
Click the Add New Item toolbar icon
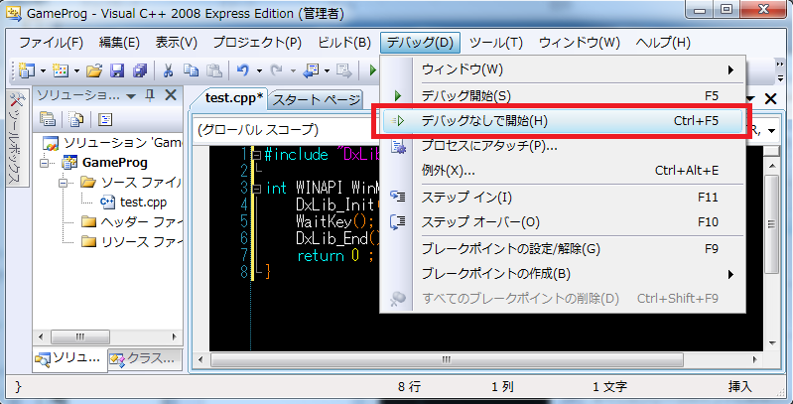[61, 70]
